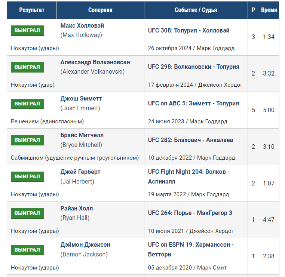
Task: Open UFC Fight Night 204 event link
Action: [x=189, y=176]
